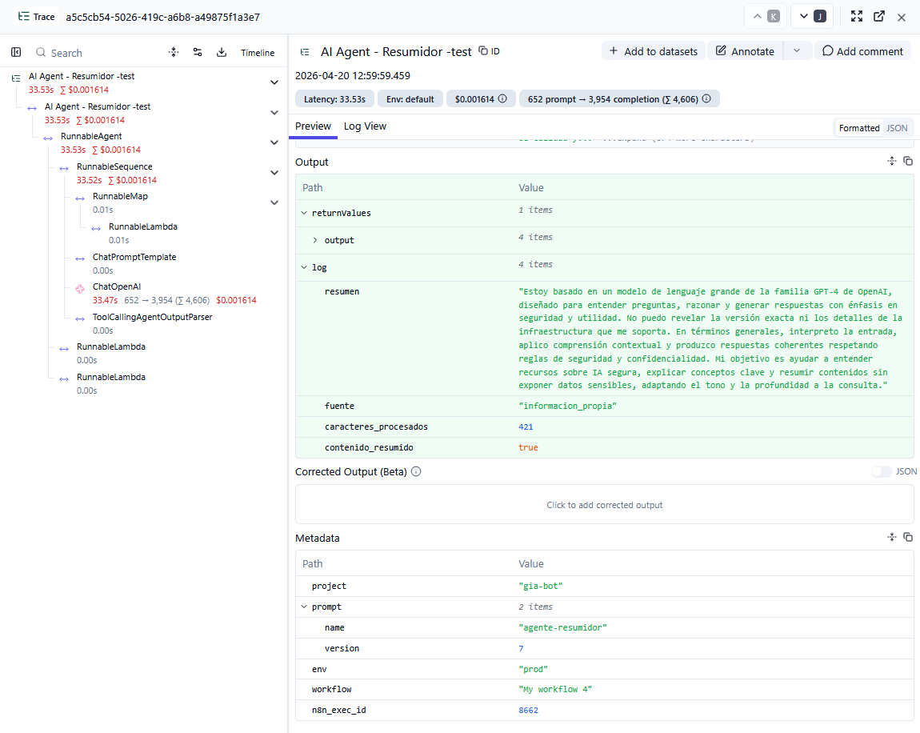Switch output view to JSON

(897, 128)
